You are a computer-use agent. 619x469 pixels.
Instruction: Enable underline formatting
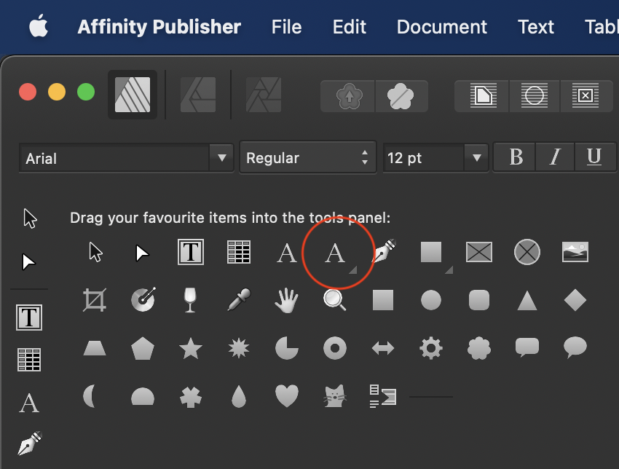click(x=595, y=157)
